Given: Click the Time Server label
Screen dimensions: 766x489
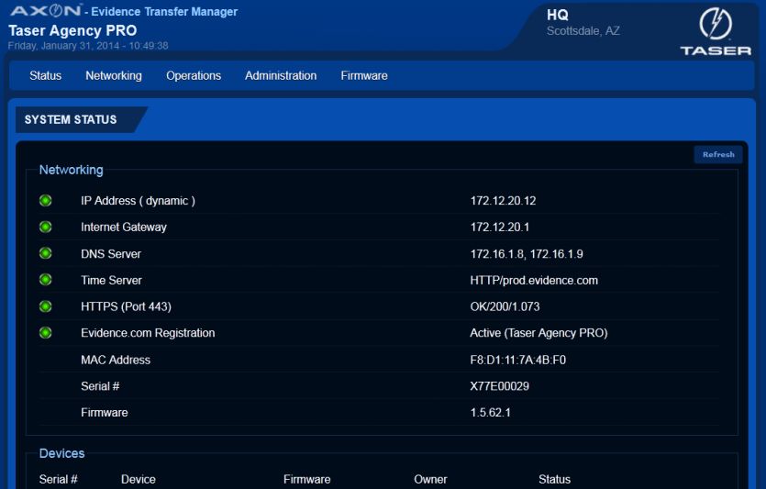Looking at the screenshot, I should coord(111,281).
